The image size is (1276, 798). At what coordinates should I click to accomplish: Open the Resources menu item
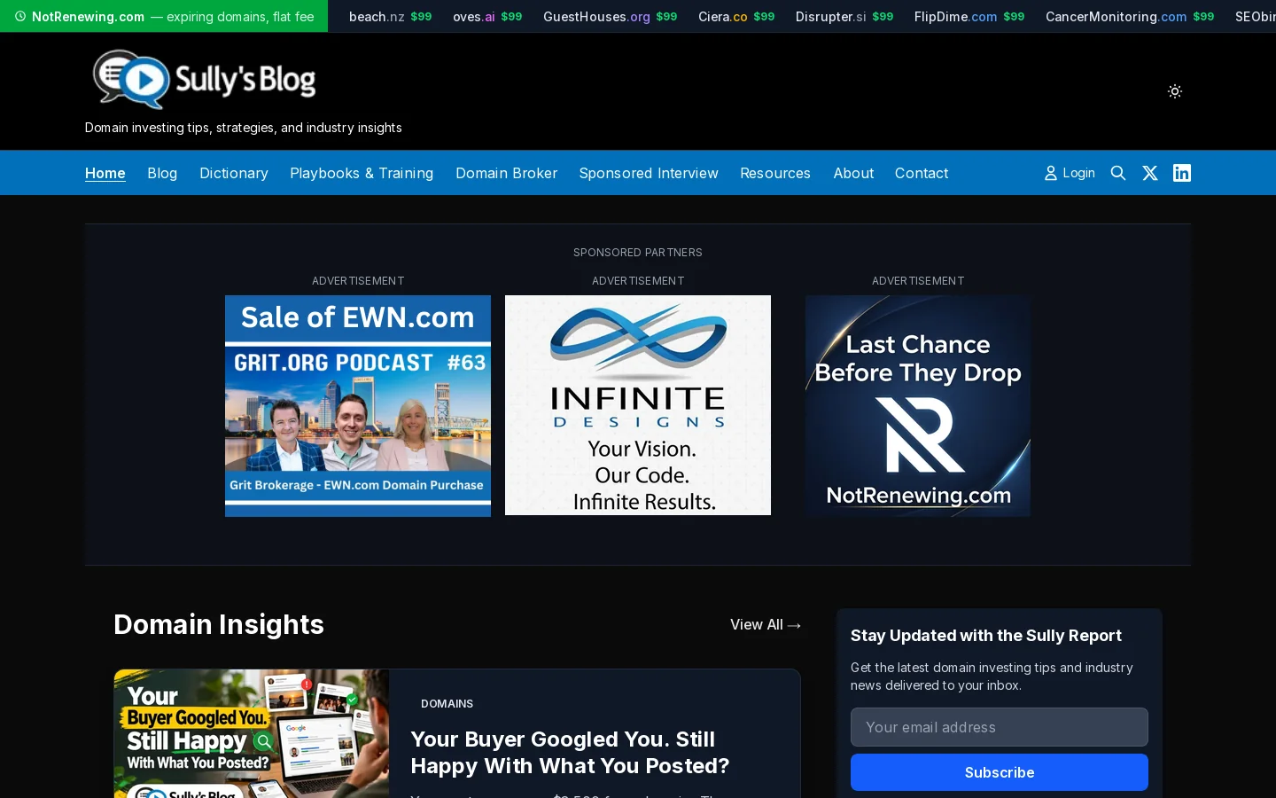click(775, 173)
